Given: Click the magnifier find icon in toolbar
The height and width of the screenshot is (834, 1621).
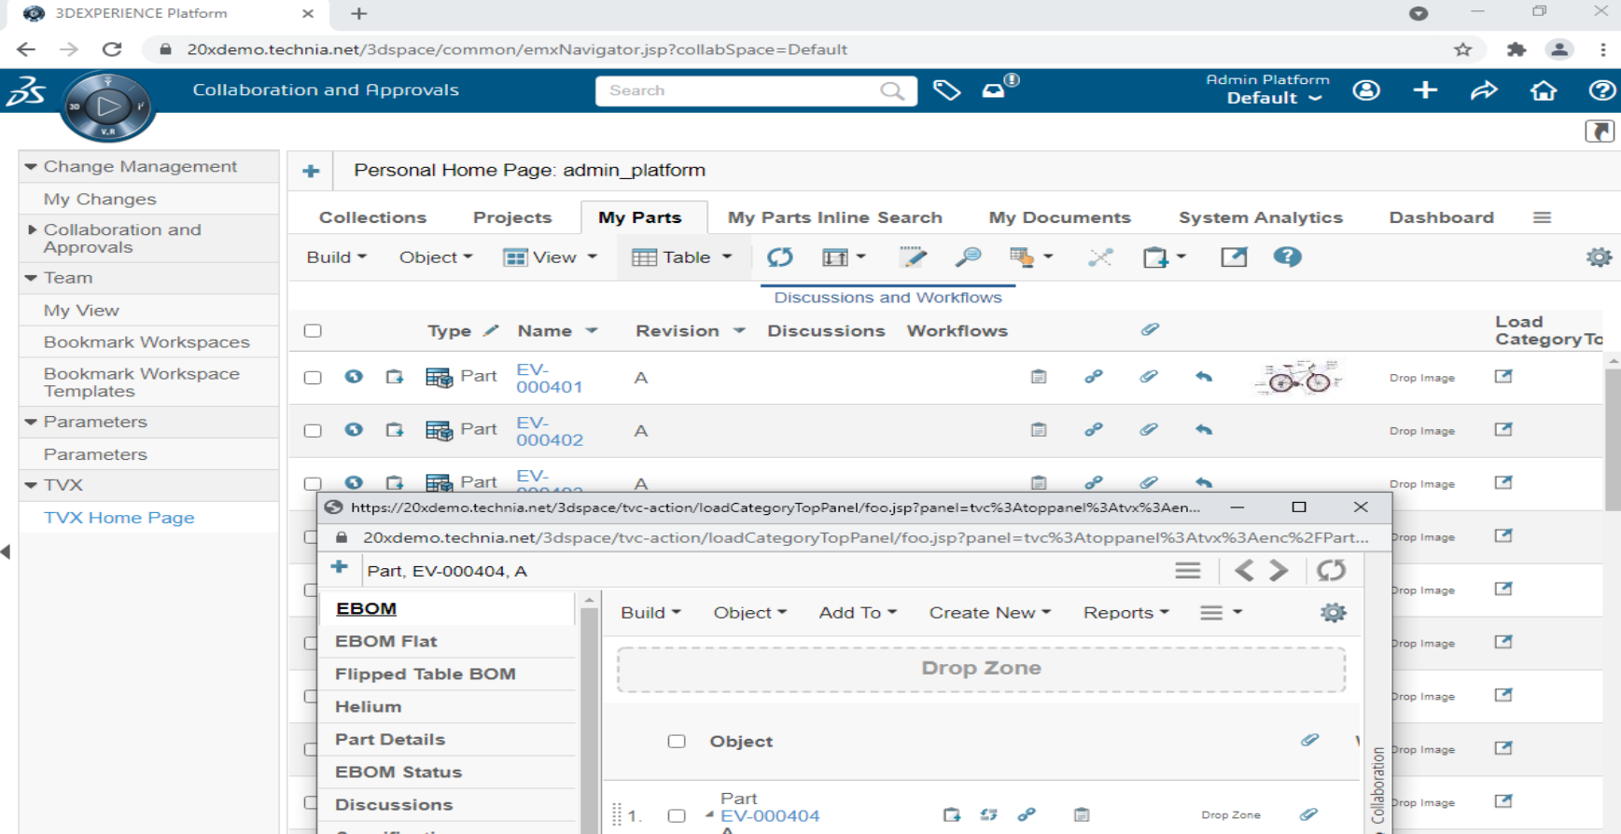Looking at the screenshot, I should [968, 257].
